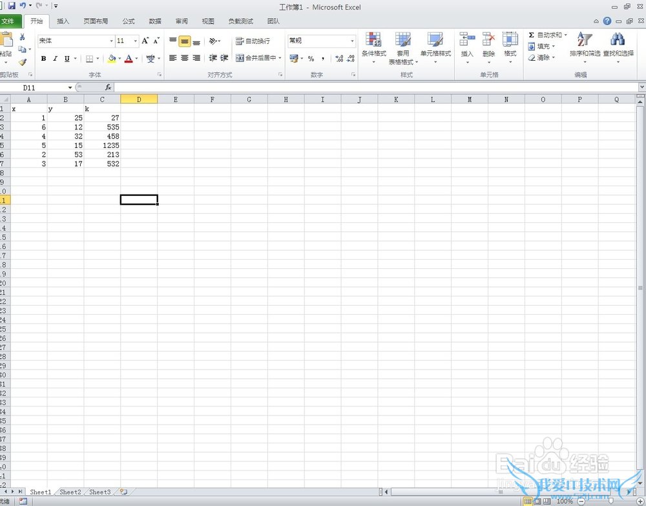Apply font color with the red-underlined A

tap(129, 59)
